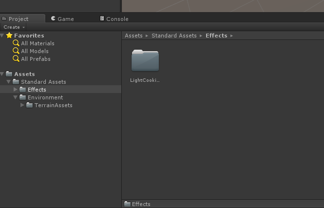Select the Assets folder label
Image resolution: width=324 pixels, height=208 pixels.
click(x=24, y=74)
